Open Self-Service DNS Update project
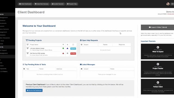 point(38,53)
